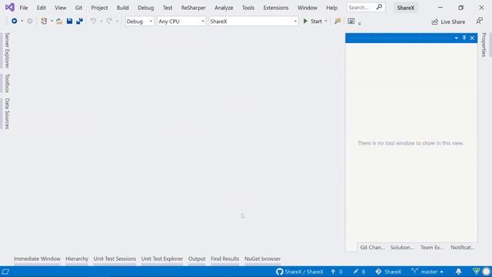Image resolution: width=492 pixels, height=277 pixels.
Task: Open the ShareX startup project dropdown
Action: (253, 21)
